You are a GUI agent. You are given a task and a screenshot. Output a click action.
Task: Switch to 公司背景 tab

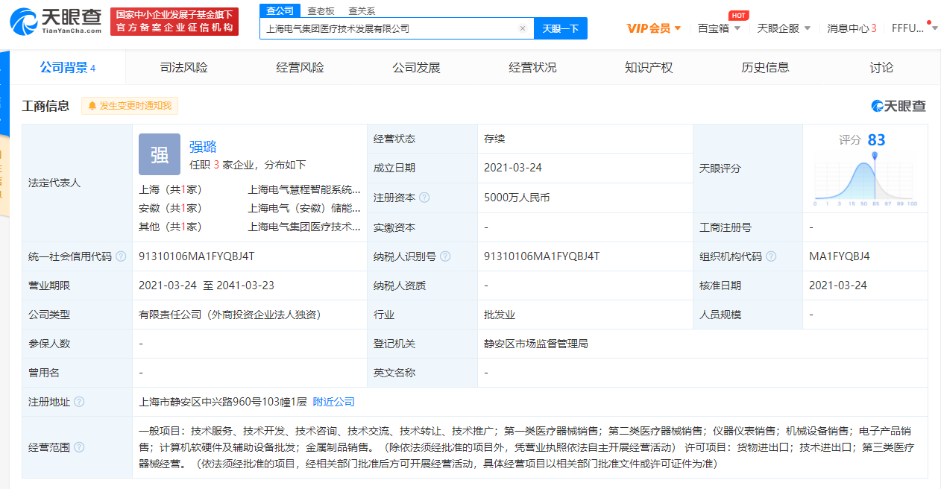[67, 68]
